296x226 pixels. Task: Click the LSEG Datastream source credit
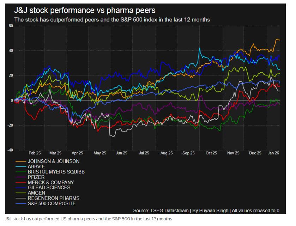[206, 210]
